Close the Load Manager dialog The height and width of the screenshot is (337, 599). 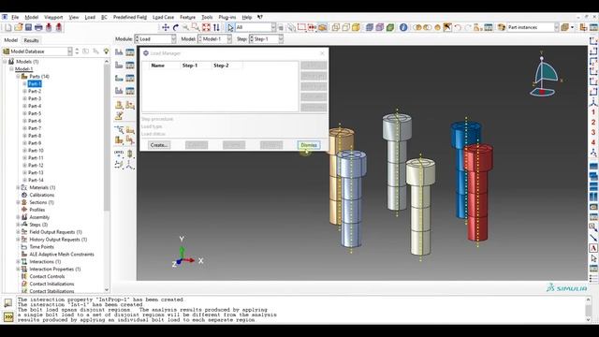322,53
